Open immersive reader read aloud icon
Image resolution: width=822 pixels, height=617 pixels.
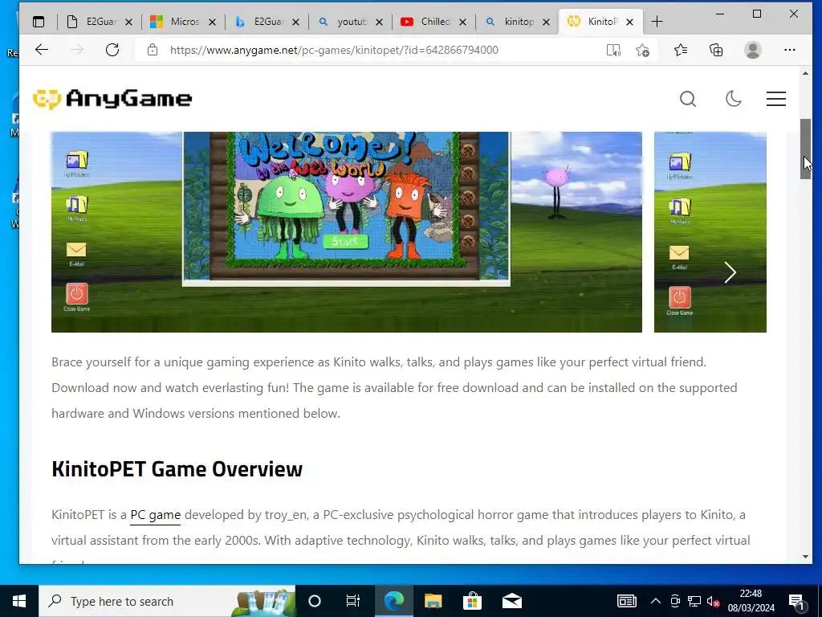612,50
